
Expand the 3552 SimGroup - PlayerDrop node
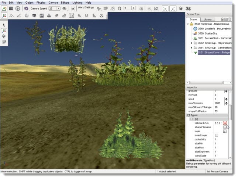pos(192,43)
